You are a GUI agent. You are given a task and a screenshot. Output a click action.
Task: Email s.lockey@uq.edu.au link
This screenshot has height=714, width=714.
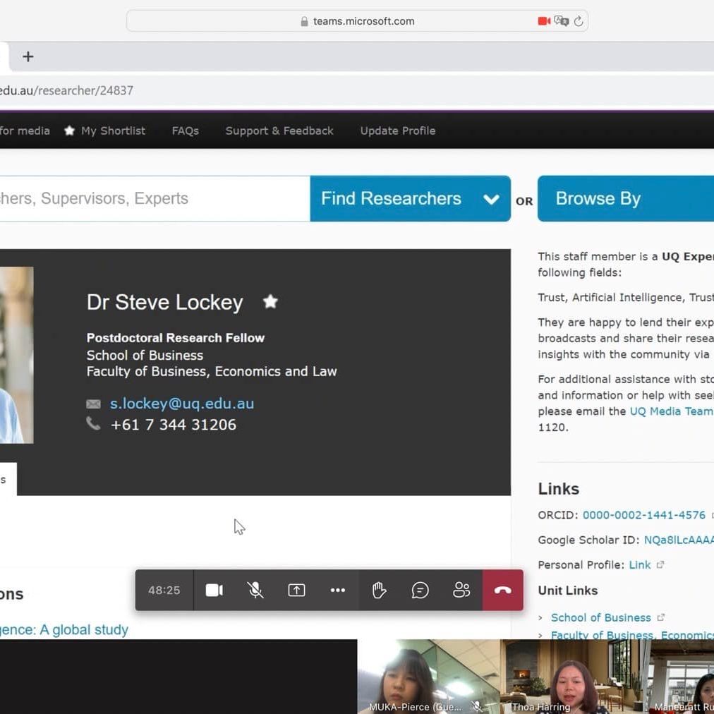click(181, 404)
